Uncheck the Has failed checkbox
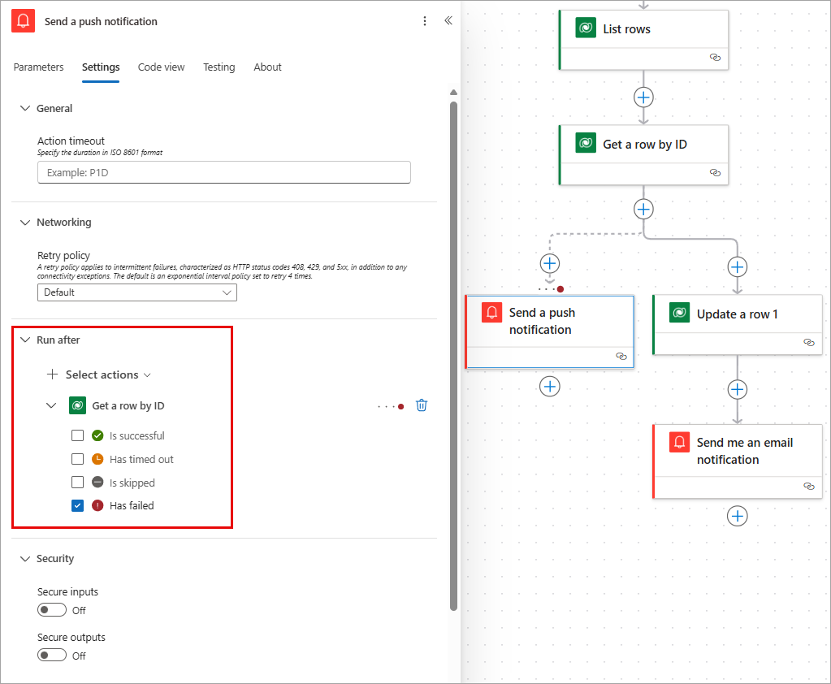This screenshot has width=831, height=684. (77, 505)
